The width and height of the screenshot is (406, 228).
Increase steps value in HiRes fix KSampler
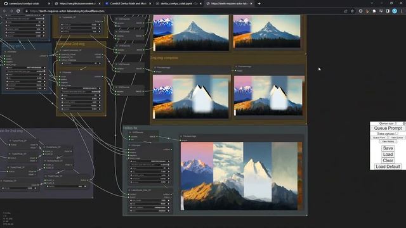point(169,168)
